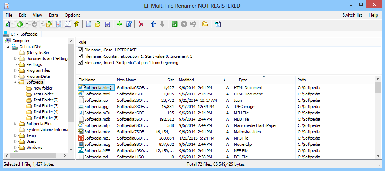Click the folder tree vertical scrollbar thumb
385x171 pixels.
(71, 83)
